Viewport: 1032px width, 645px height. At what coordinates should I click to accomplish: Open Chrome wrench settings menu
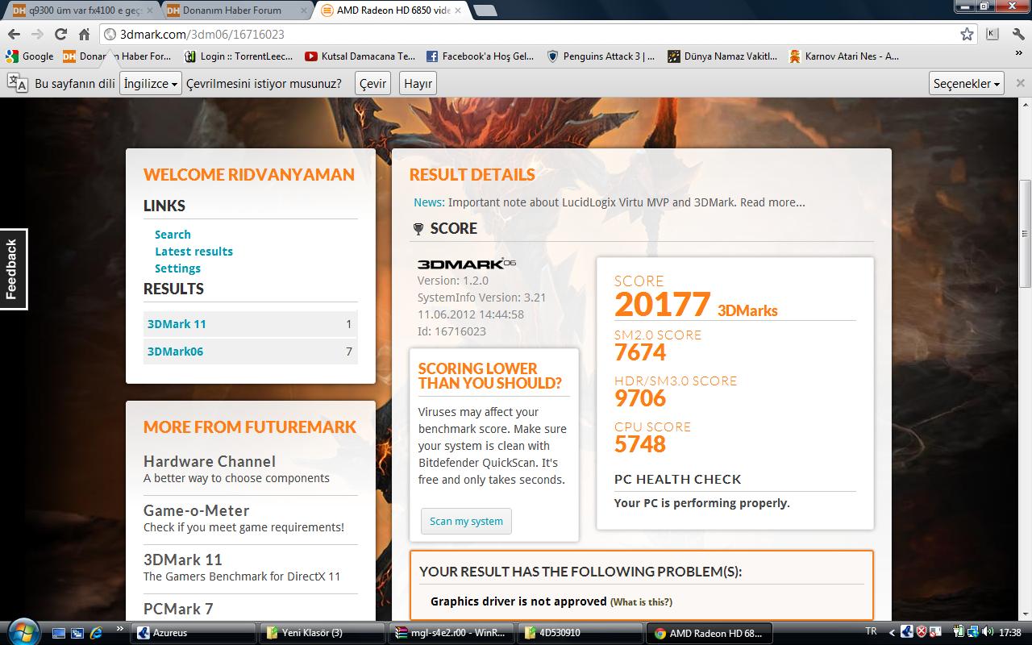1018,34
